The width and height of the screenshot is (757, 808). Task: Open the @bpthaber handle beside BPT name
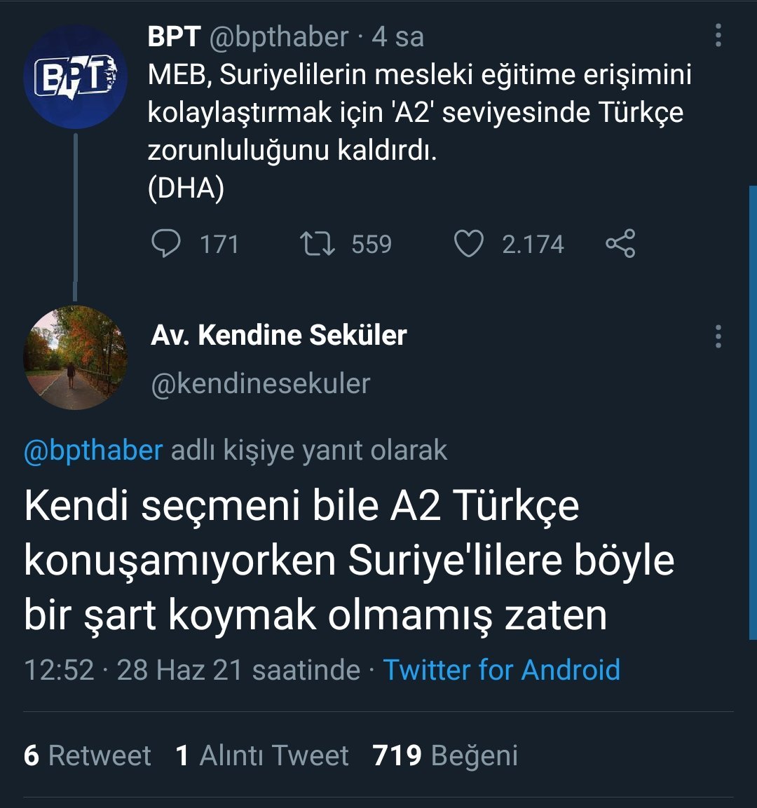[x=278, y=37]
